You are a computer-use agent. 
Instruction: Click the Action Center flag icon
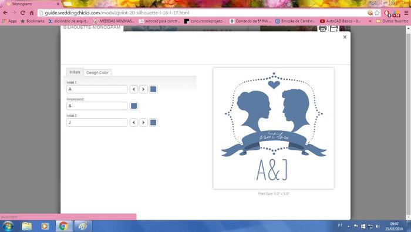click(x=356, y=226)
